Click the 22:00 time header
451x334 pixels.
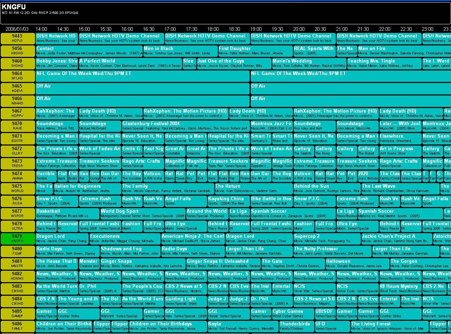tap(385, 29)
